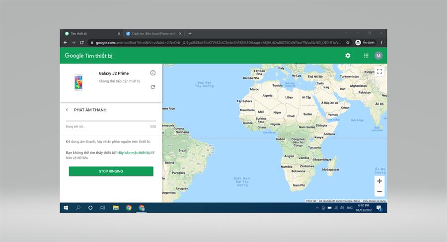Image resolution: width=447 pixels, height=242 pixels.
Task: Reload the current page
Action: click(82, 43)
